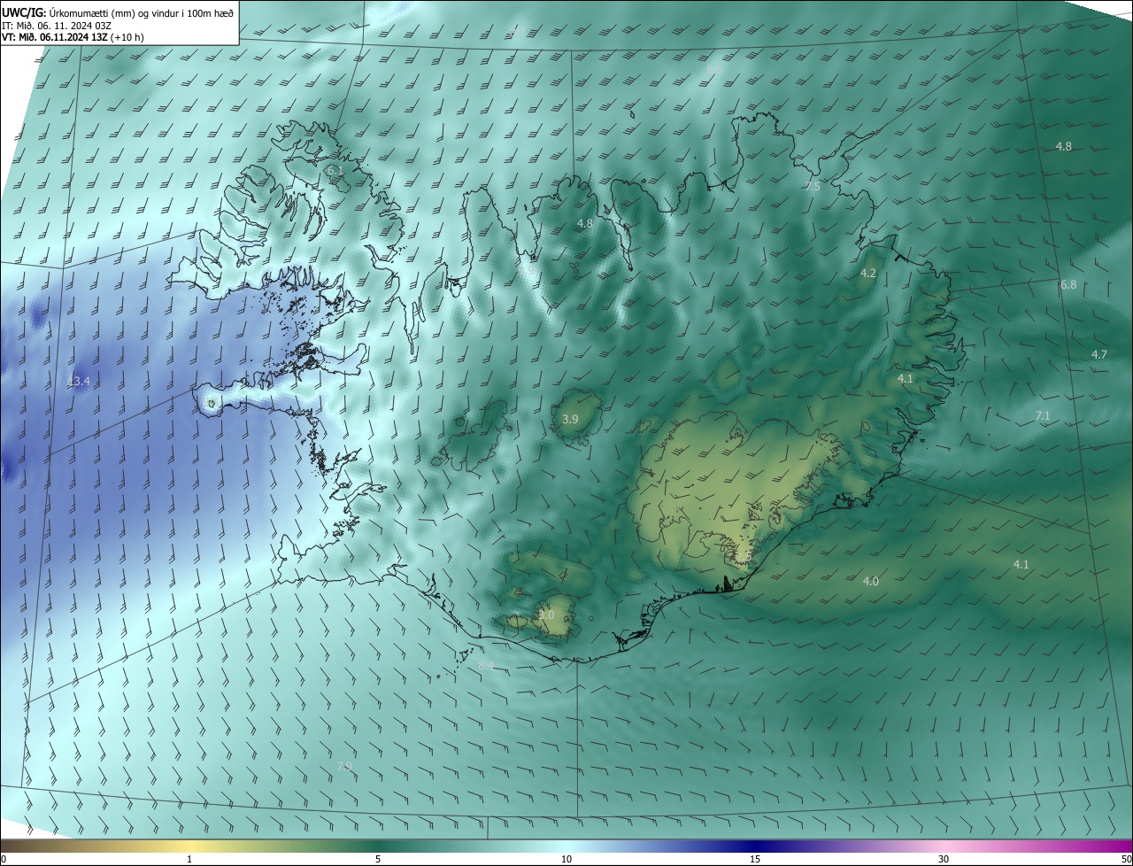Click the 6.8 value label on the map
This screenshot has height=866, width=1133.
pos(1068,285)
